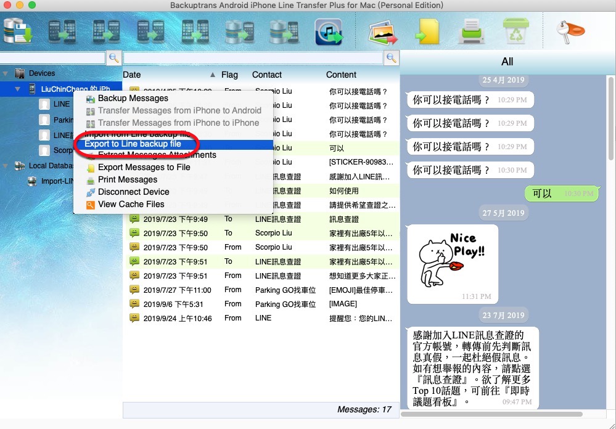Choose Transfer Messages from iPhone to iPhone
The image size is (616, 429).
click(178, 123)
